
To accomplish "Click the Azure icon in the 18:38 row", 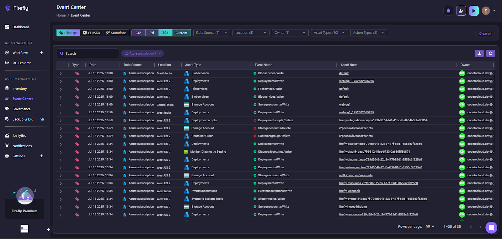I will [x=125, y=73].
